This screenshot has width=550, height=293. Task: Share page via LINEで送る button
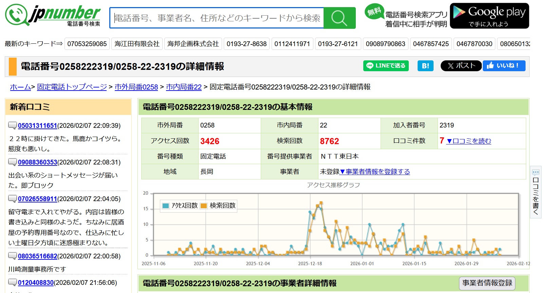click(386, 66)
